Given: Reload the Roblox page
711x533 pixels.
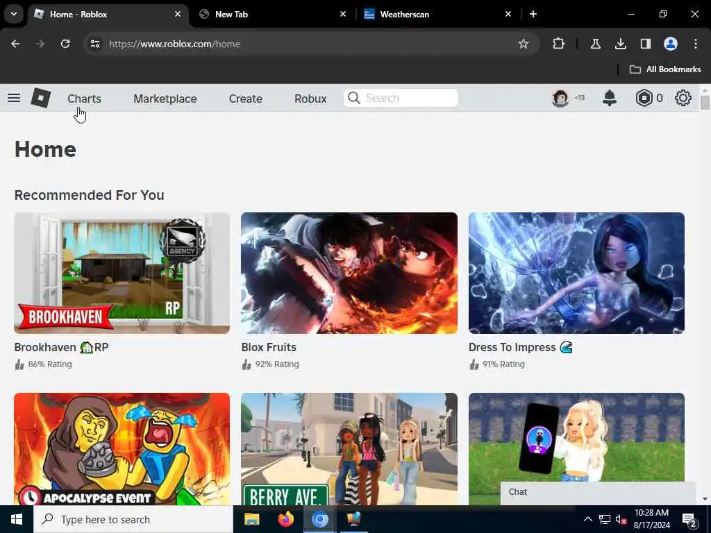Looking at the screenshot, I should 65,44.
